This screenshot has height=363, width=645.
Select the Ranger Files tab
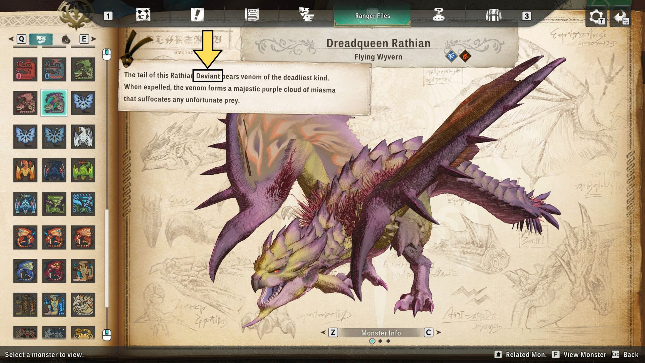click(372, 16)
